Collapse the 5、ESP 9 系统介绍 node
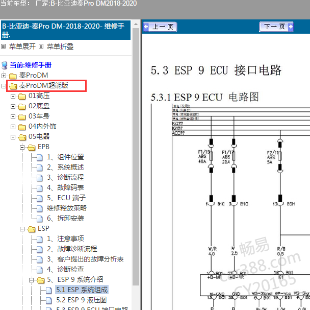 (31, 280)
